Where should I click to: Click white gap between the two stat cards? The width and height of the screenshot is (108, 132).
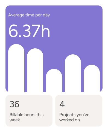54,111
